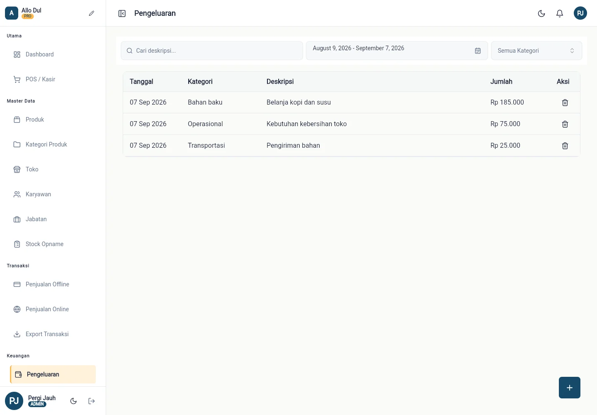Viewport: 597px width, 415px height.
Task: Click the Kategori column header
Action: [200, 82]
